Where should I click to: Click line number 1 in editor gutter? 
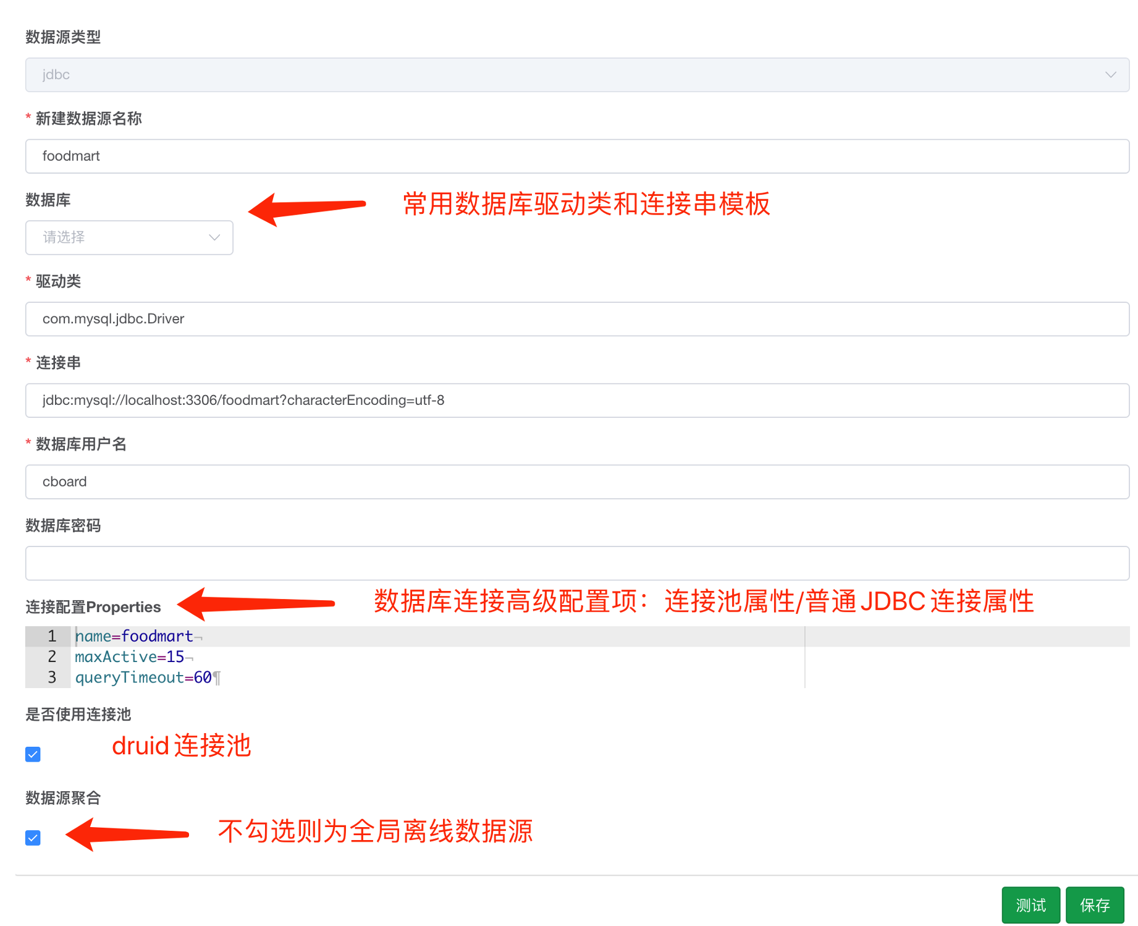coord(52,636)
